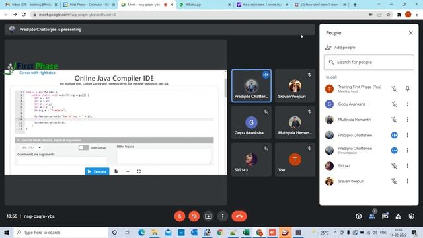Click the CommandLine Arguments field
Viewport: 423px width, 238px height.
tap(61, 161)
